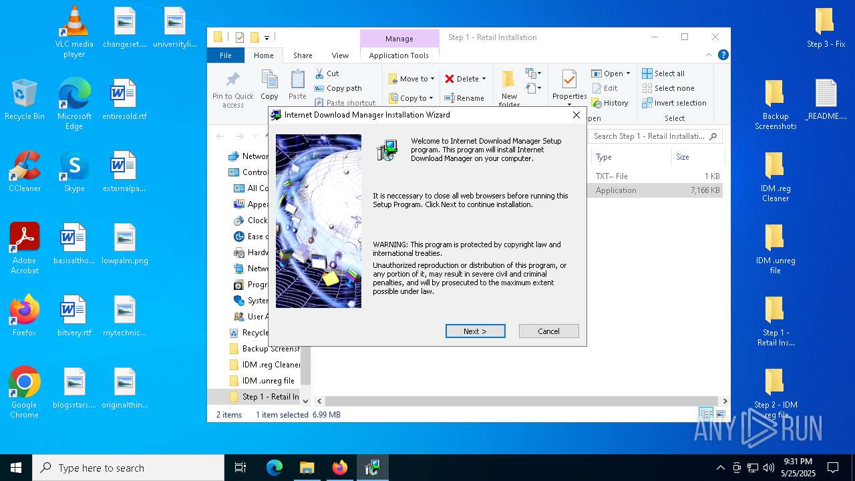Open the Delete dropdown arrow in ribbon
The height and width of the screenshot is (481, 855).
click(484, 79)
